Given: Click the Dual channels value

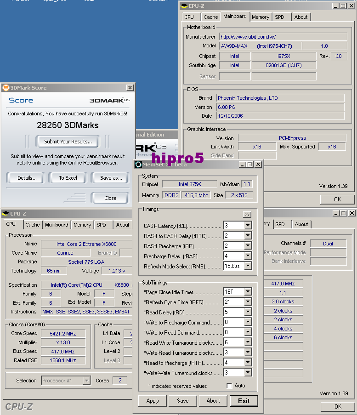Looking at the screenshot, I should [x=328, y=244].
